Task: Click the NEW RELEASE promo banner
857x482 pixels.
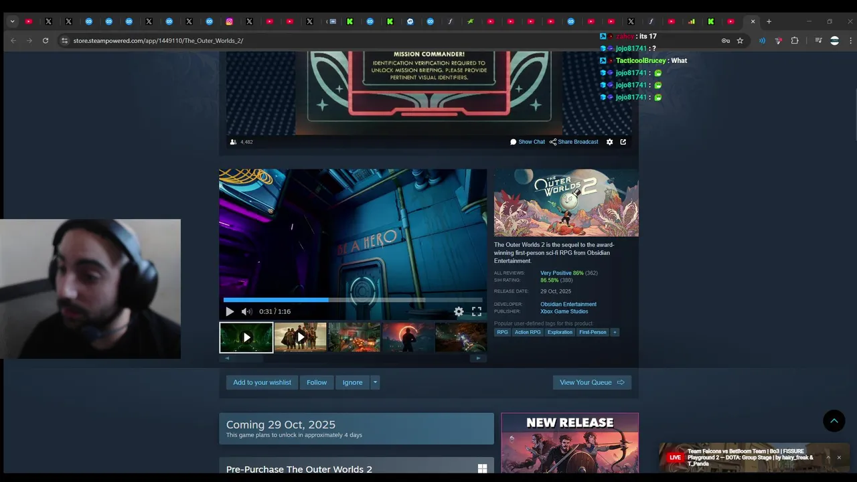Action: pyautogui.click(x=570, y=443)
